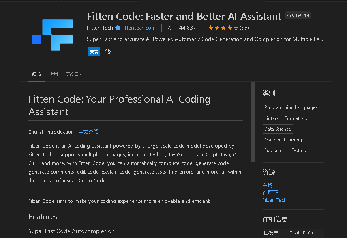
Task: Click the extension short description line
Action: [x=205, y=39]
